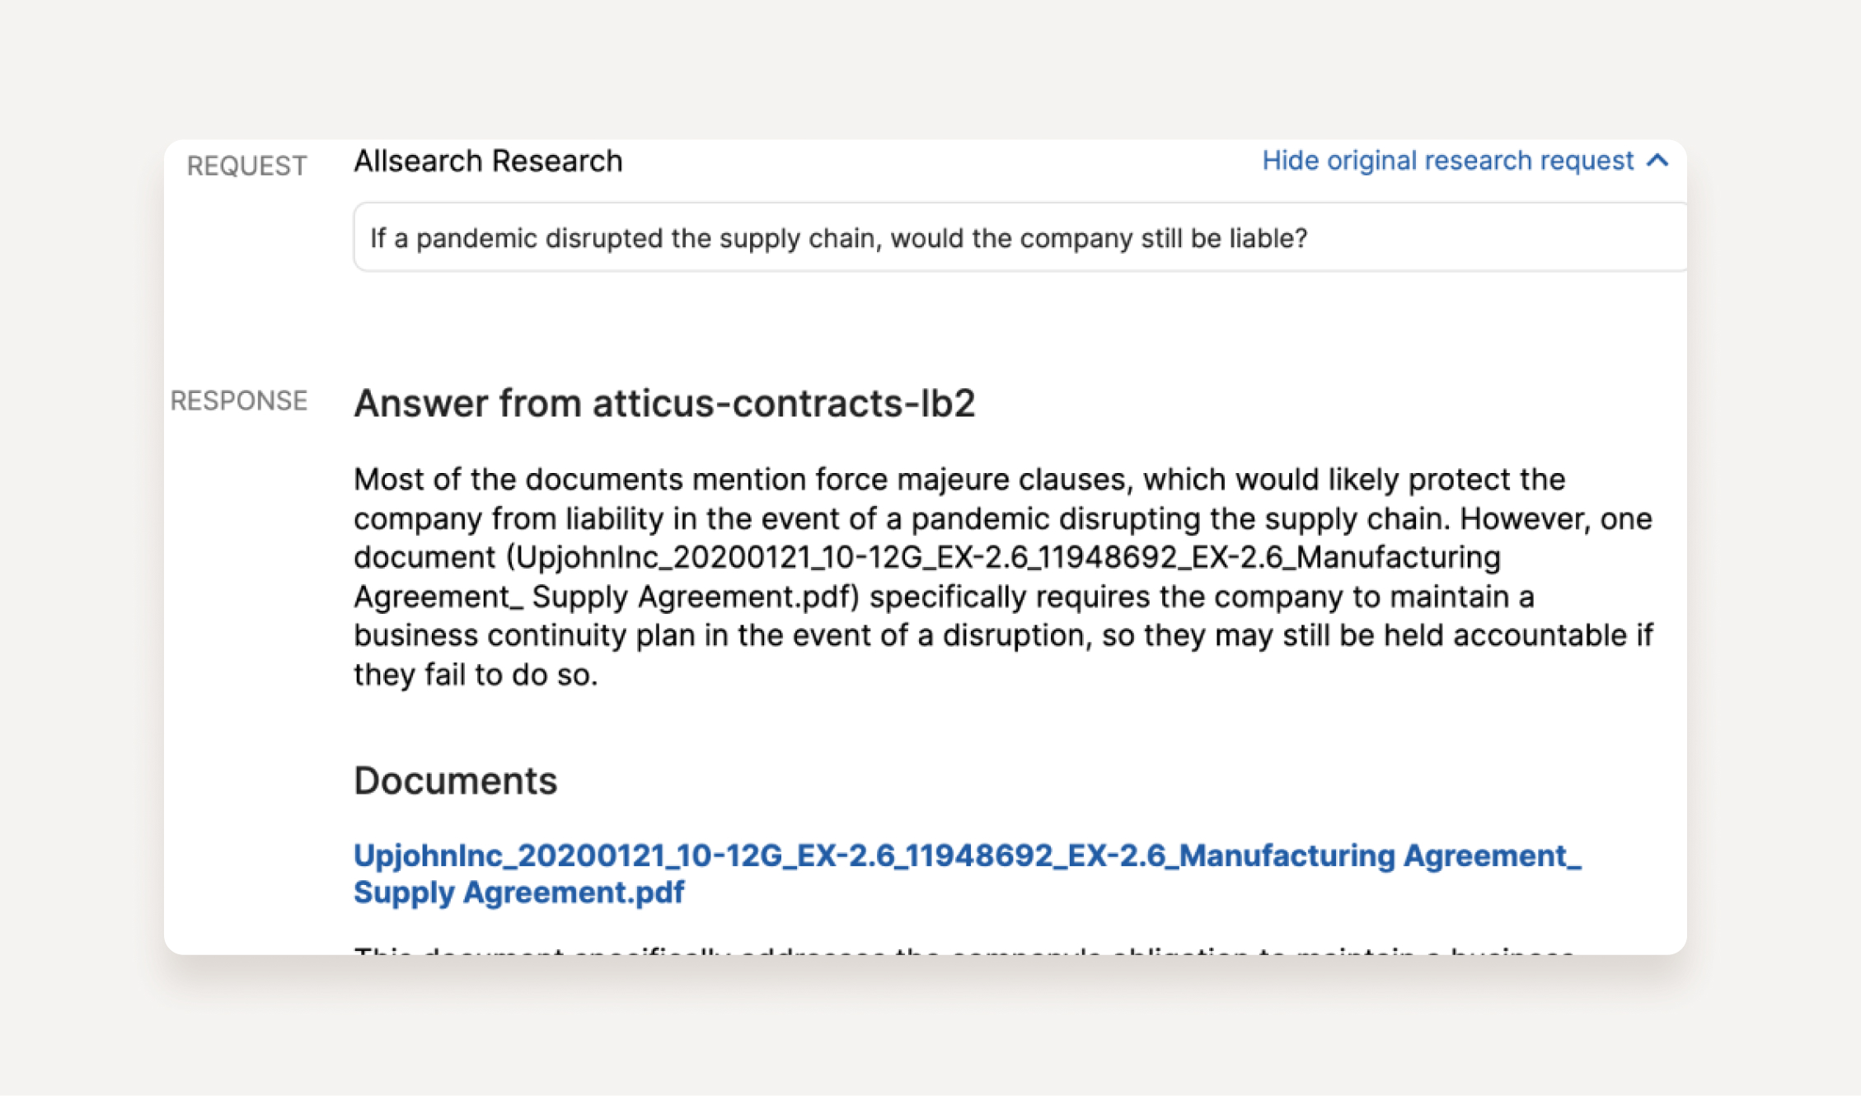Viewport: 1861px width, 1096px height.
Task: Click the Upjohn filename inside the answer paragraph
Action: [x=1003, y=558]
